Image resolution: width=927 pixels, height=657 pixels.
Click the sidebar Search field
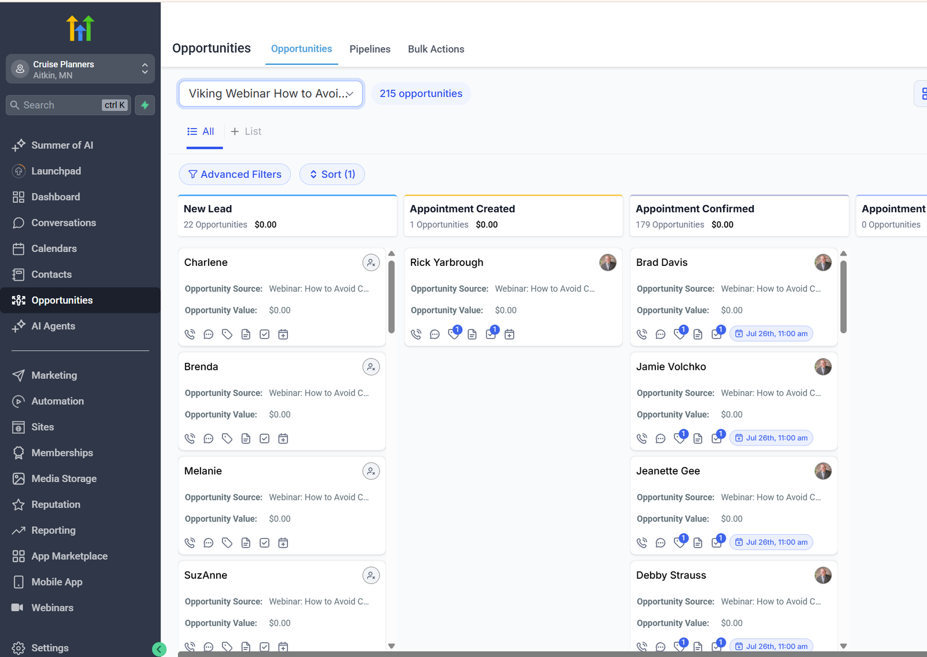pyautogui.click(x=68, y=105)
